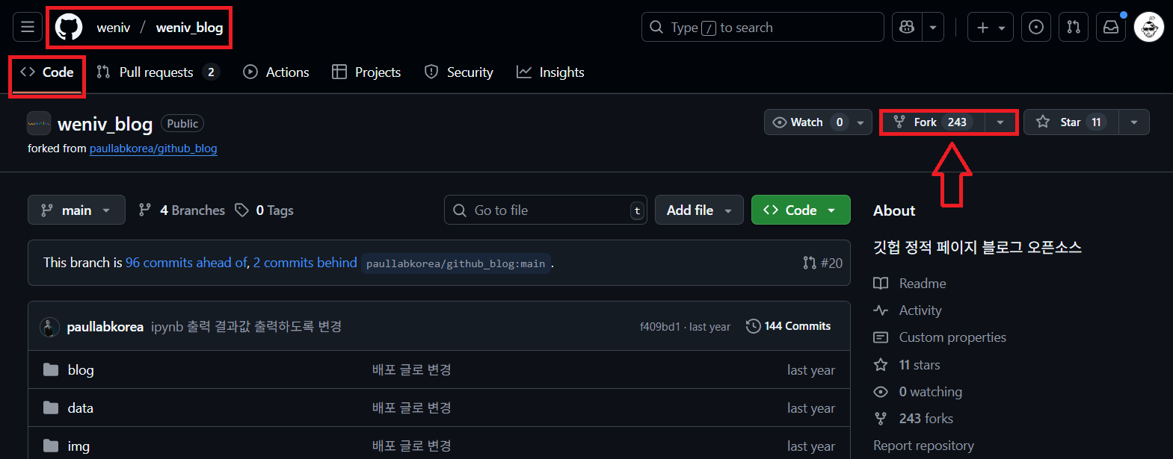Focus the Go to file input
This screenshot has height=459, width=1173.
pos(546,210)
